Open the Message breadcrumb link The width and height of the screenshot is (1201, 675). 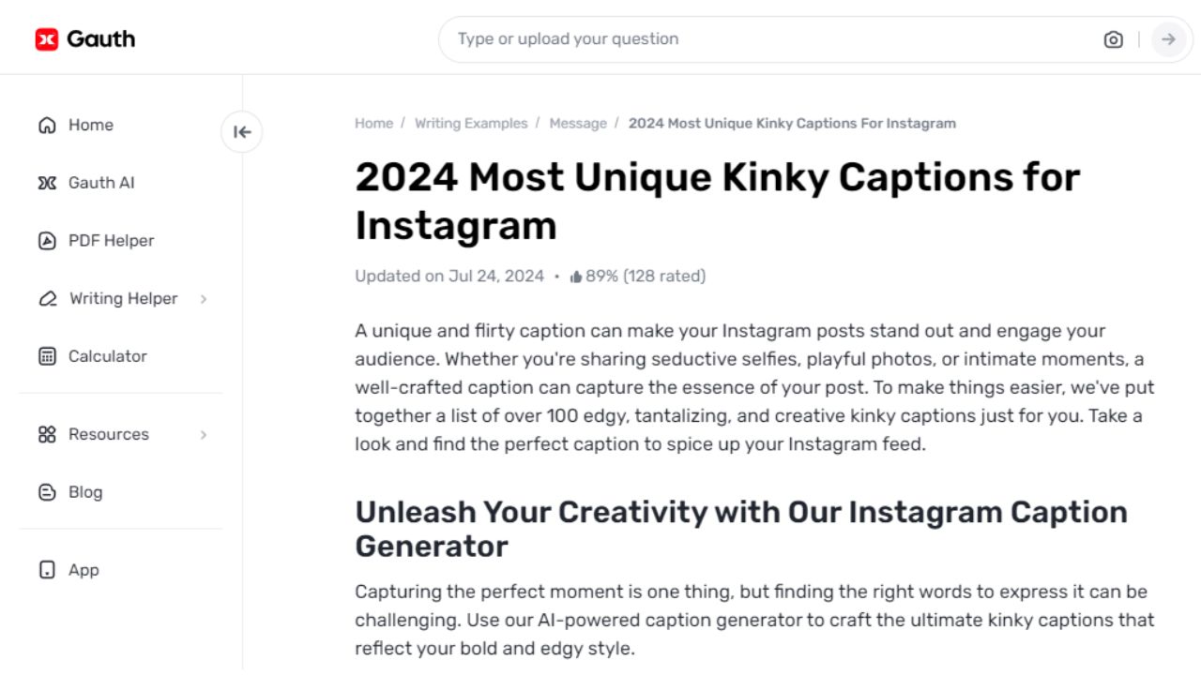[x=578, y=123]
